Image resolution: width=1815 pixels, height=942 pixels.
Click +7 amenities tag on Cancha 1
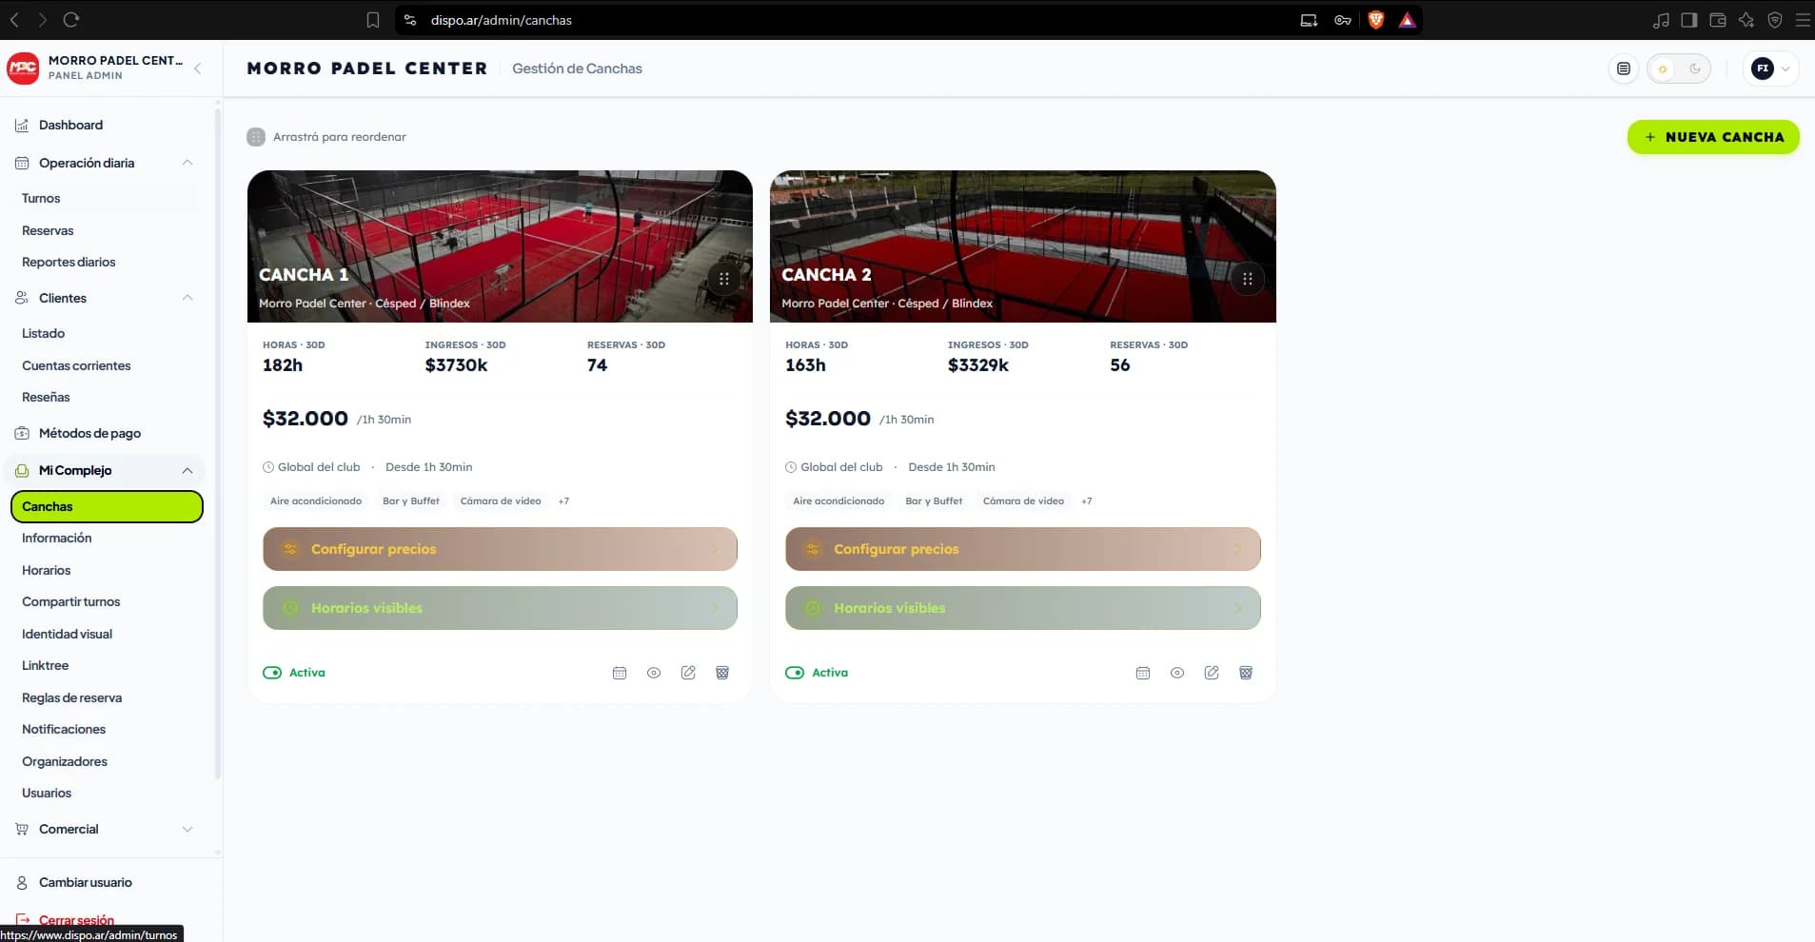coord(563,500)
